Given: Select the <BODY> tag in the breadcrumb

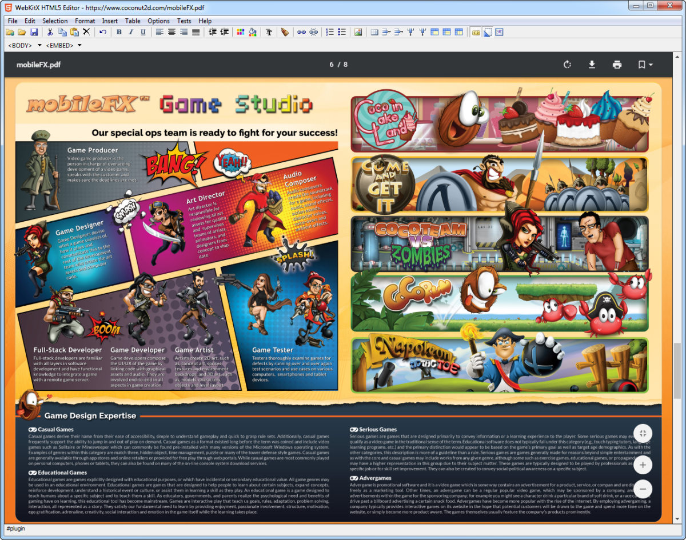Looking at the screenshot, I should (x=21, y=45).
